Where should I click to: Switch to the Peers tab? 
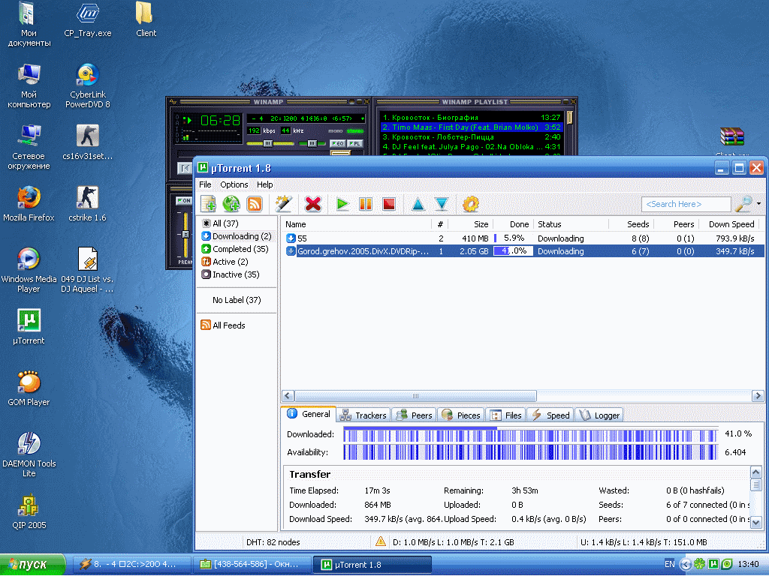tap(414, 415)
